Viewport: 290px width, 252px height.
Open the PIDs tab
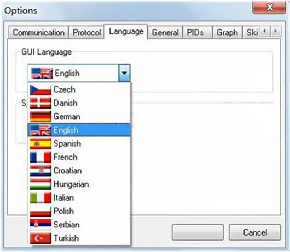pyautogui.click(x=198, y=33)
